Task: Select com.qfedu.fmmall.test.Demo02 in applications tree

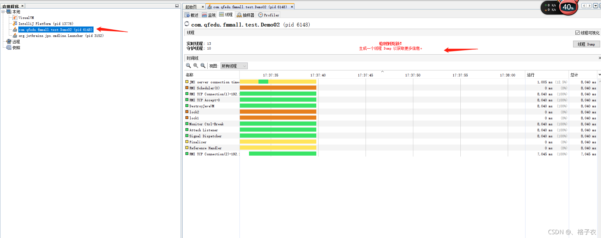Action: pyautogui.click(x=56, y=30)
